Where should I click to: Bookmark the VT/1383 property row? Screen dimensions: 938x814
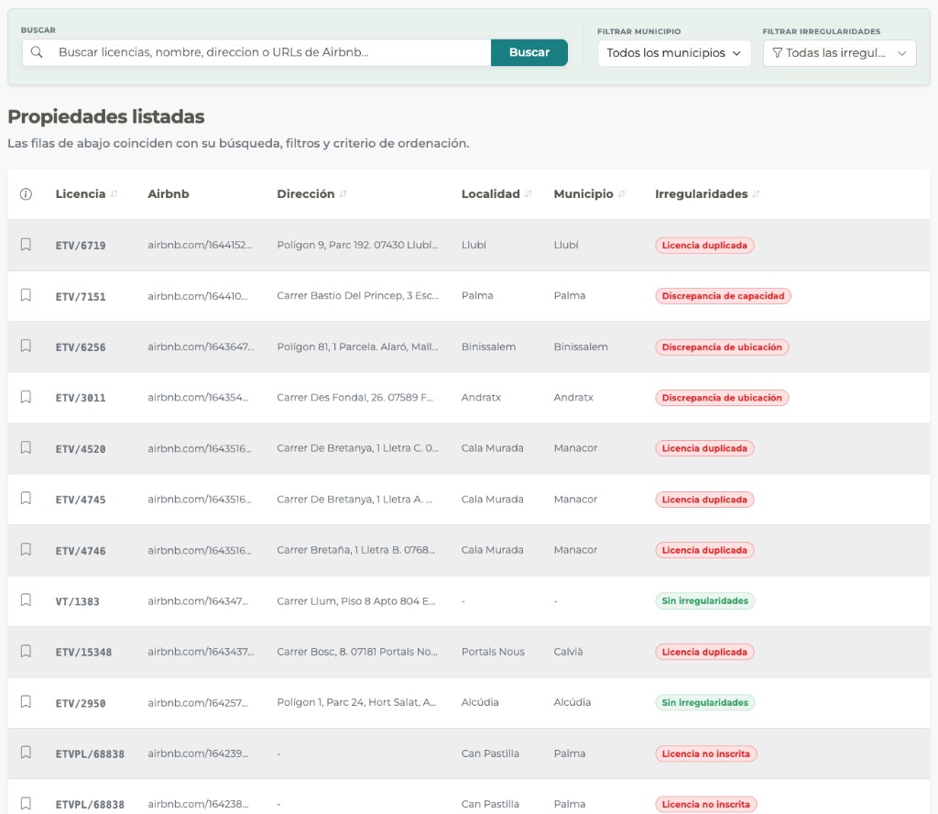coord(26,600)
